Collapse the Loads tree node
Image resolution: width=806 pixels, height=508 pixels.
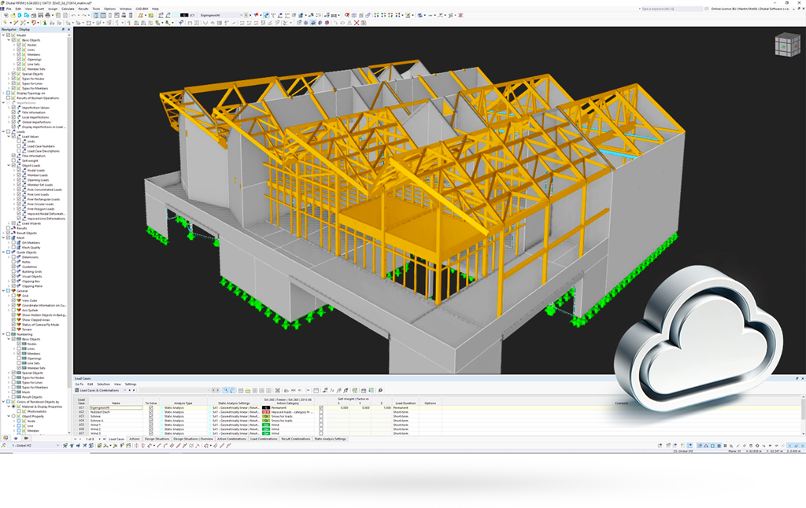3,131
